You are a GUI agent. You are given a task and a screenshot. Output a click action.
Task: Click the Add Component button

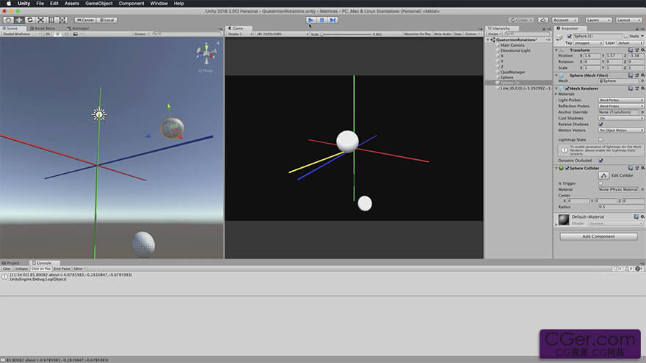[598, 237]
